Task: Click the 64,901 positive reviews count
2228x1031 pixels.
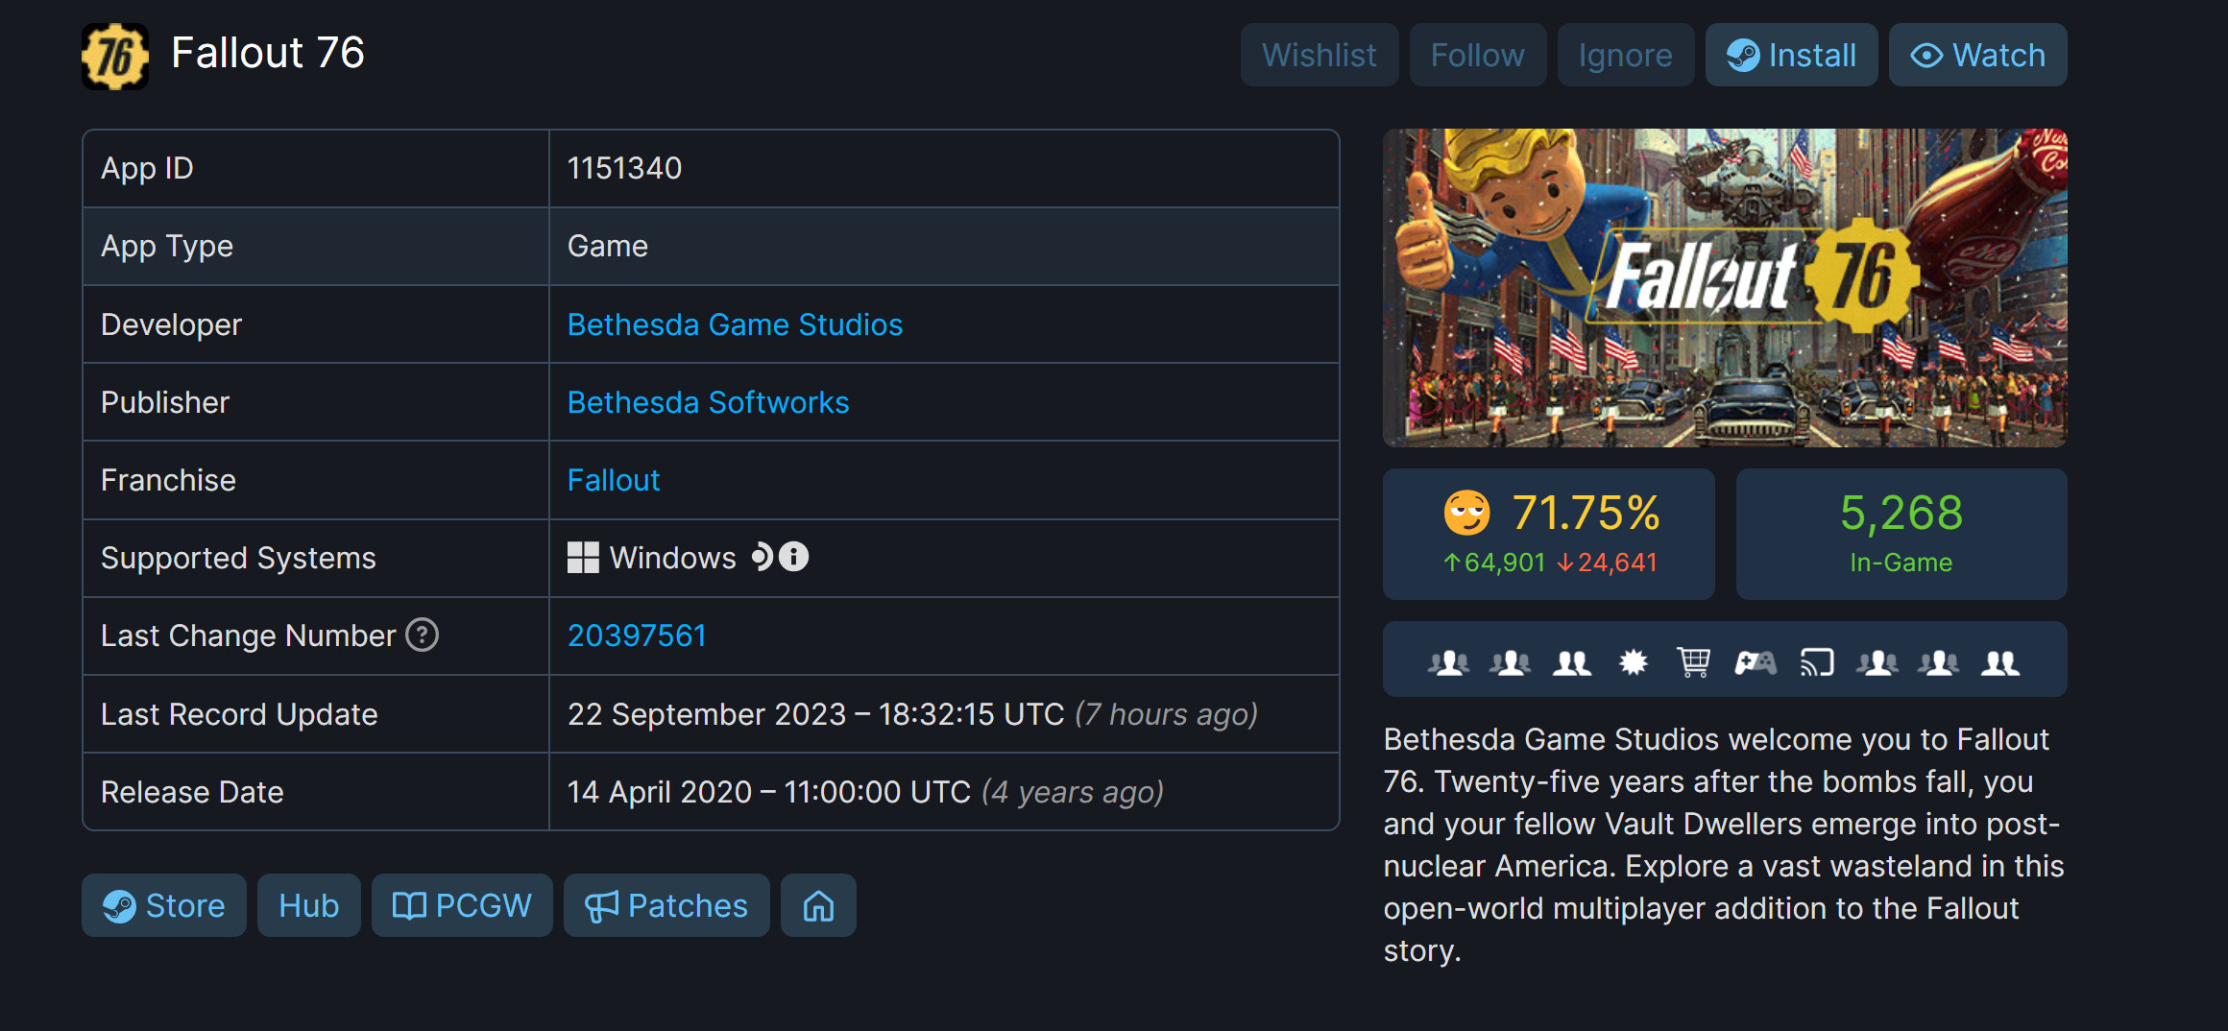Action: click(1494, 563)
